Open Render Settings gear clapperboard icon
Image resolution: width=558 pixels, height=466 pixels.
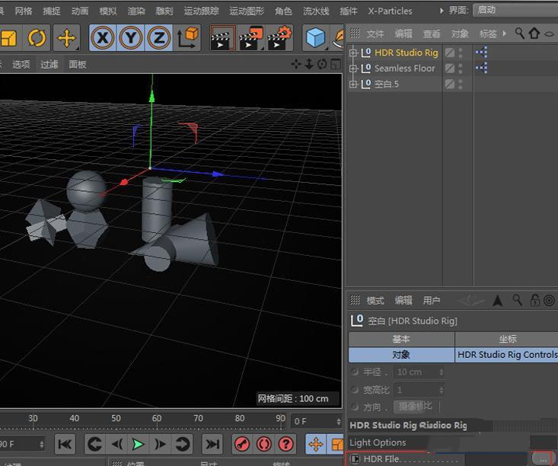[279, 38]
